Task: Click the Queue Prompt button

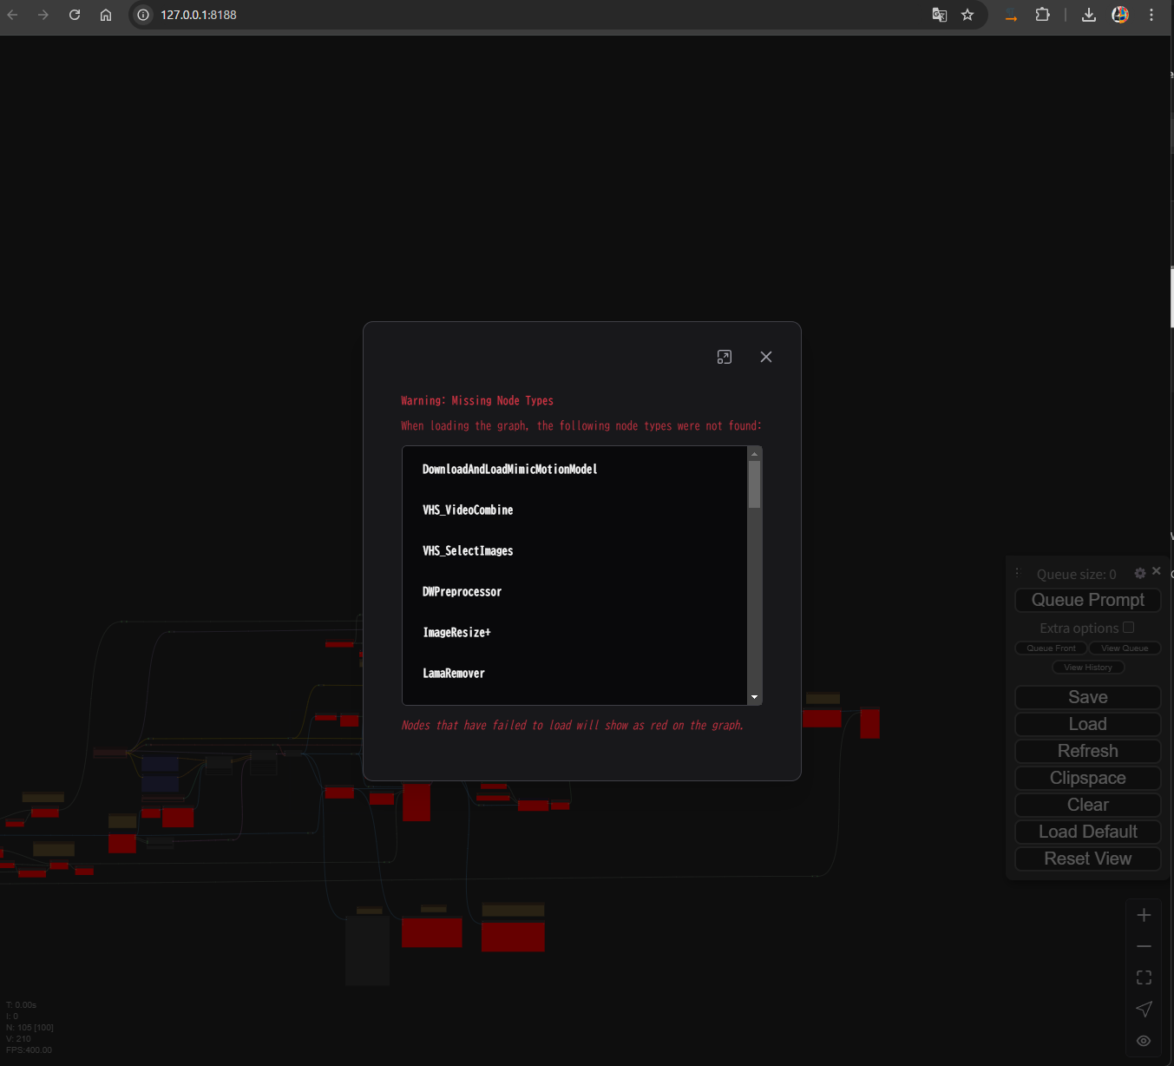Action: pos(1087,599)
